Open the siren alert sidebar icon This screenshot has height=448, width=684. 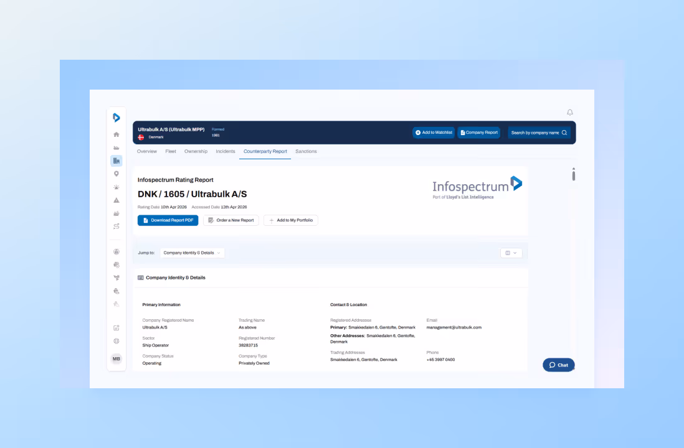(x=116, y=187)
